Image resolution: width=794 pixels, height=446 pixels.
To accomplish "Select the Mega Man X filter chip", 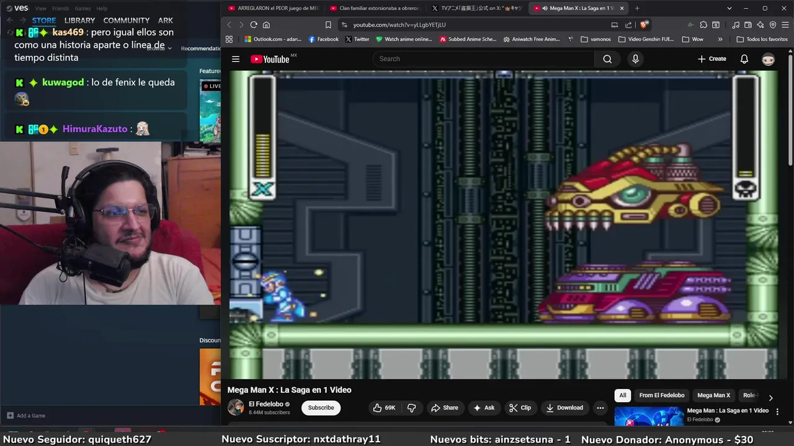I will [x=713, y=395].
